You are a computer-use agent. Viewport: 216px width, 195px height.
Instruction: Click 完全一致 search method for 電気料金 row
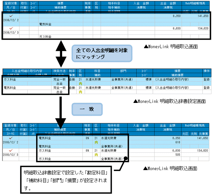tap(60, 88)
